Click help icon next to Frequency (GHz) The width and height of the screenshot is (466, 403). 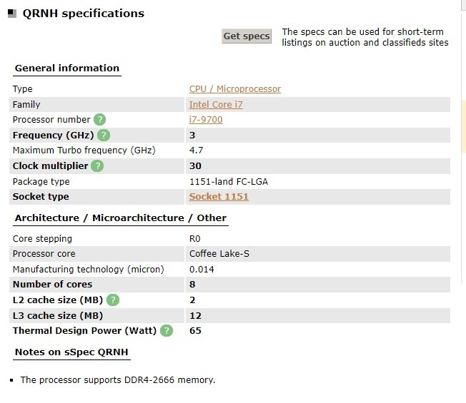[104, 136]
